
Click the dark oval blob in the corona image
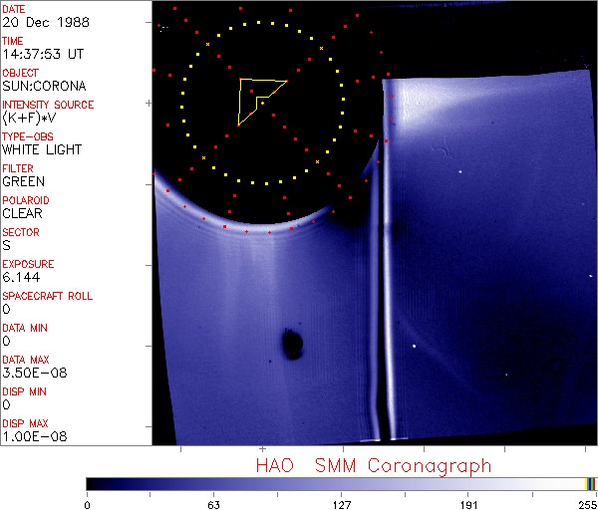click(x=292, y=345)
